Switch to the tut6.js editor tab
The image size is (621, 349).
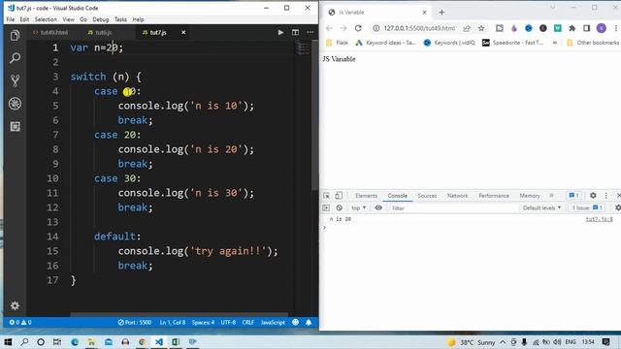pos(100,32)
